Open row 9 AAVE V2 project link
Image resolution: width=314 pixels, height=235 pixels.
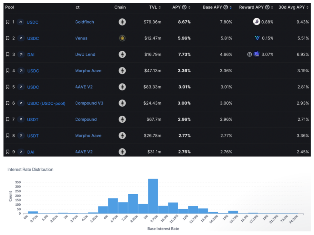pos(84,152)
